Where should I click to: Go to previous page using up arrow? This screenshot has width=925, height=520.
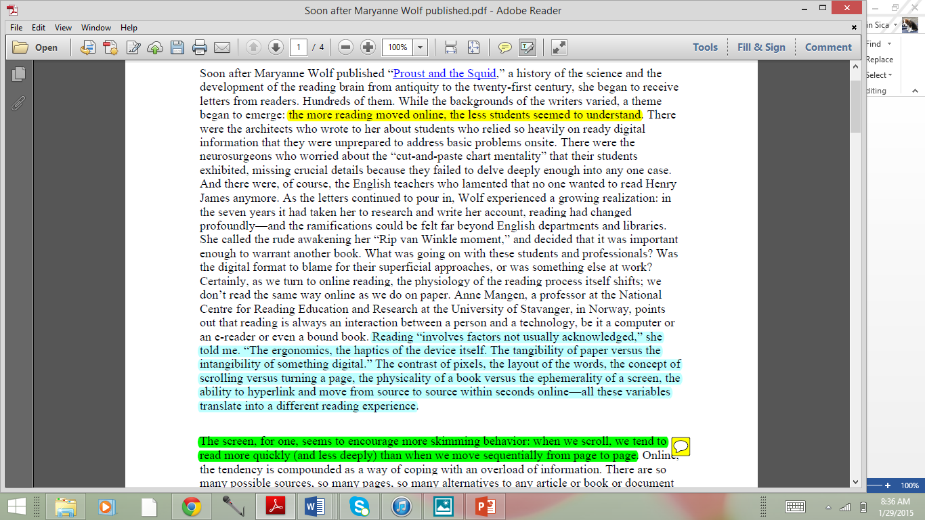(x=253, y=47)
